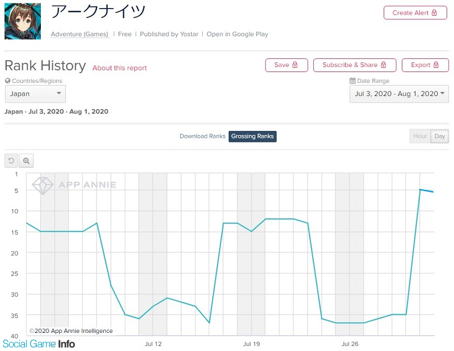Click the Jul 12 axis label
This screenshot has width=454, height=351.
[153, 344]
